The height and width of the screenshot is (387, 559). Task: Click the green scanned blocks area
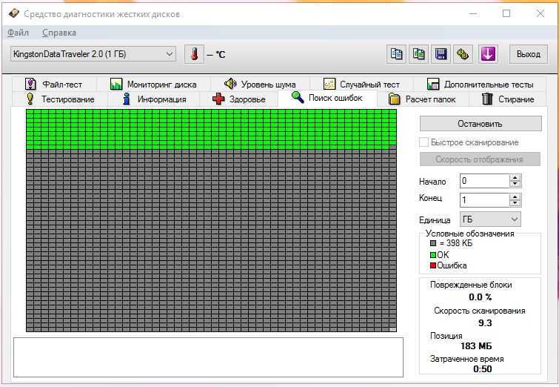pyautogui.click(x=211, y=129)
